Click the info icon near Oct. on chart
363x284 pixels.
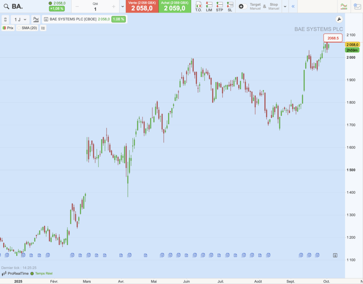[335, 255]
